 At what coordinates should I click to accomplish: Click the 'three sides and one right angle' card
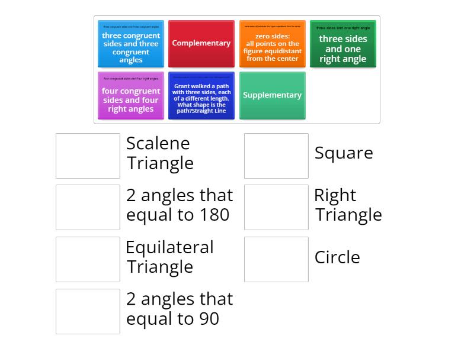coord(343,43)
